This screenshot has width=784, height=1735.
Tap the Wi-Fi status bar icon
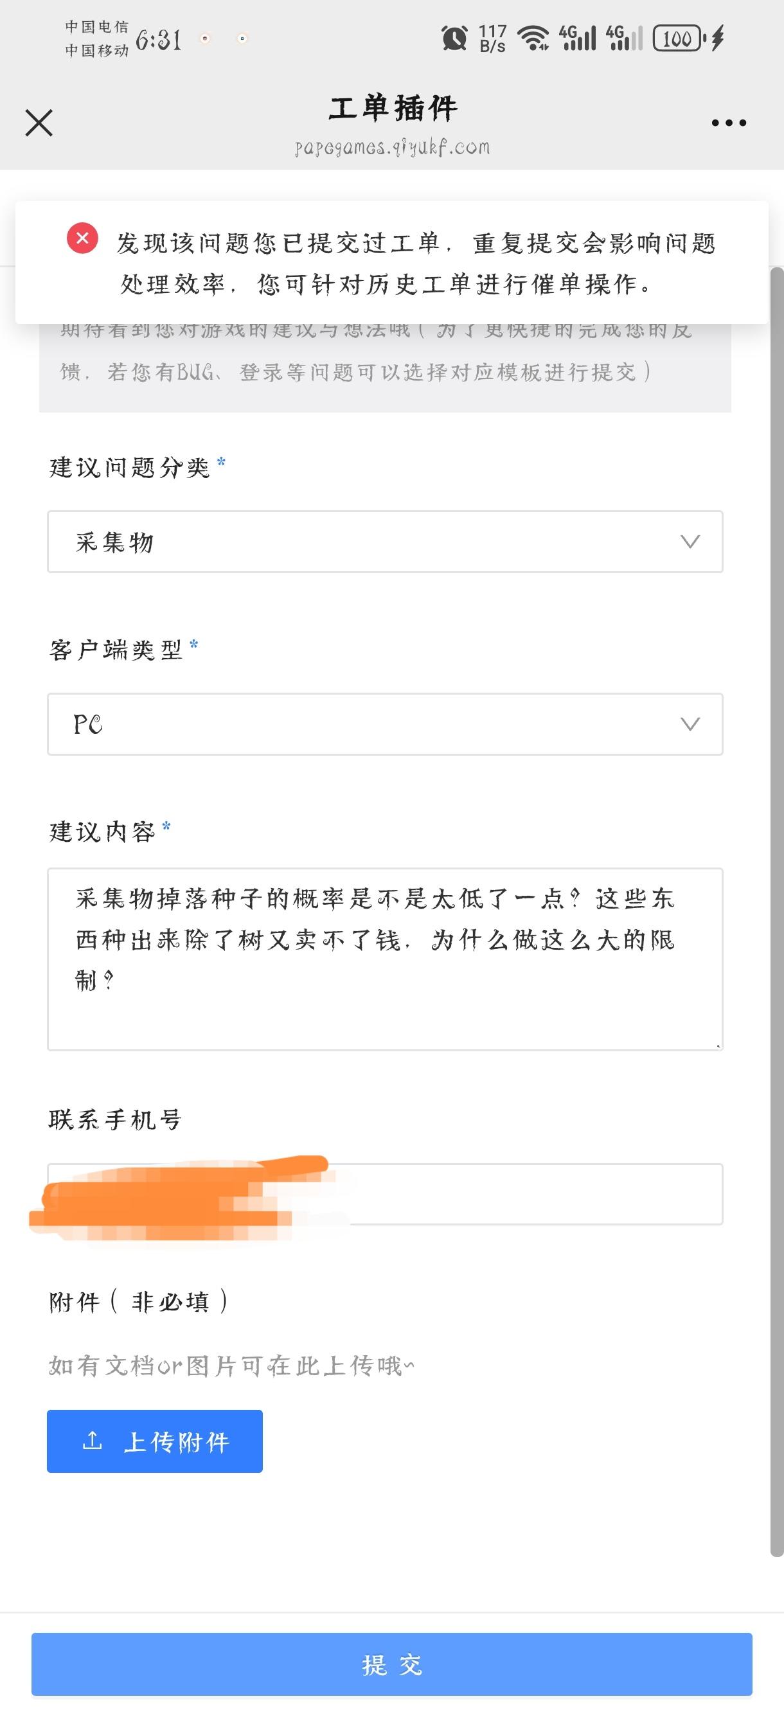click(x=535, y=38)
